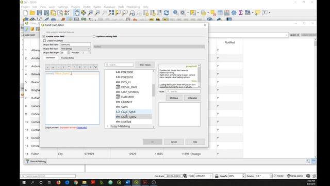Screen dimensions: 330x186
Task: Click the Zoom Full extent icon
Action: pyautogui.click(x=111, y=12)
